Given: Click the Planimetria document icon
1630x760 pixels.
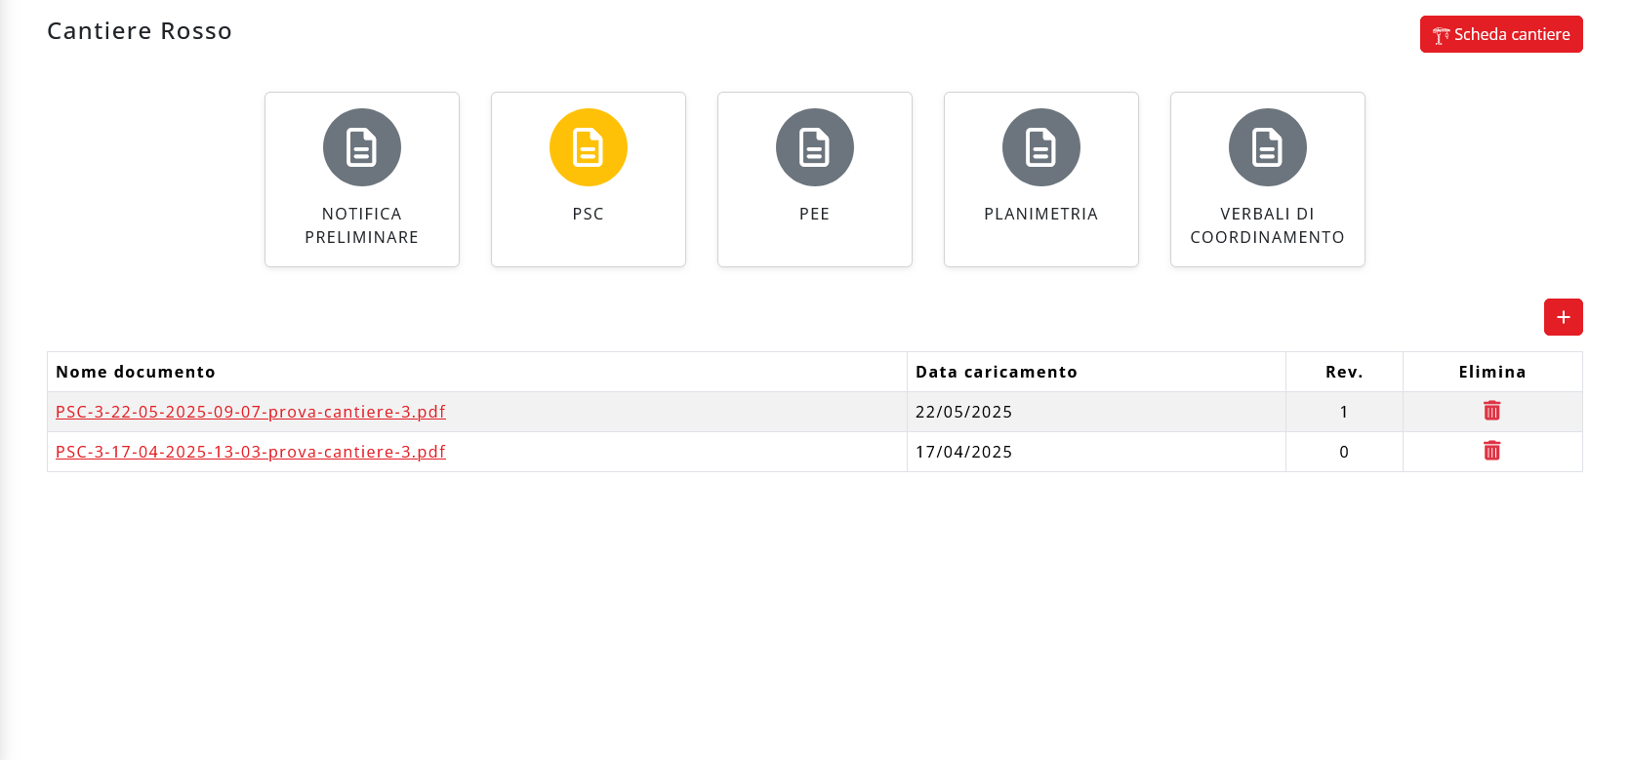Looking at the screenshot, I should [x=1041, y=147].
